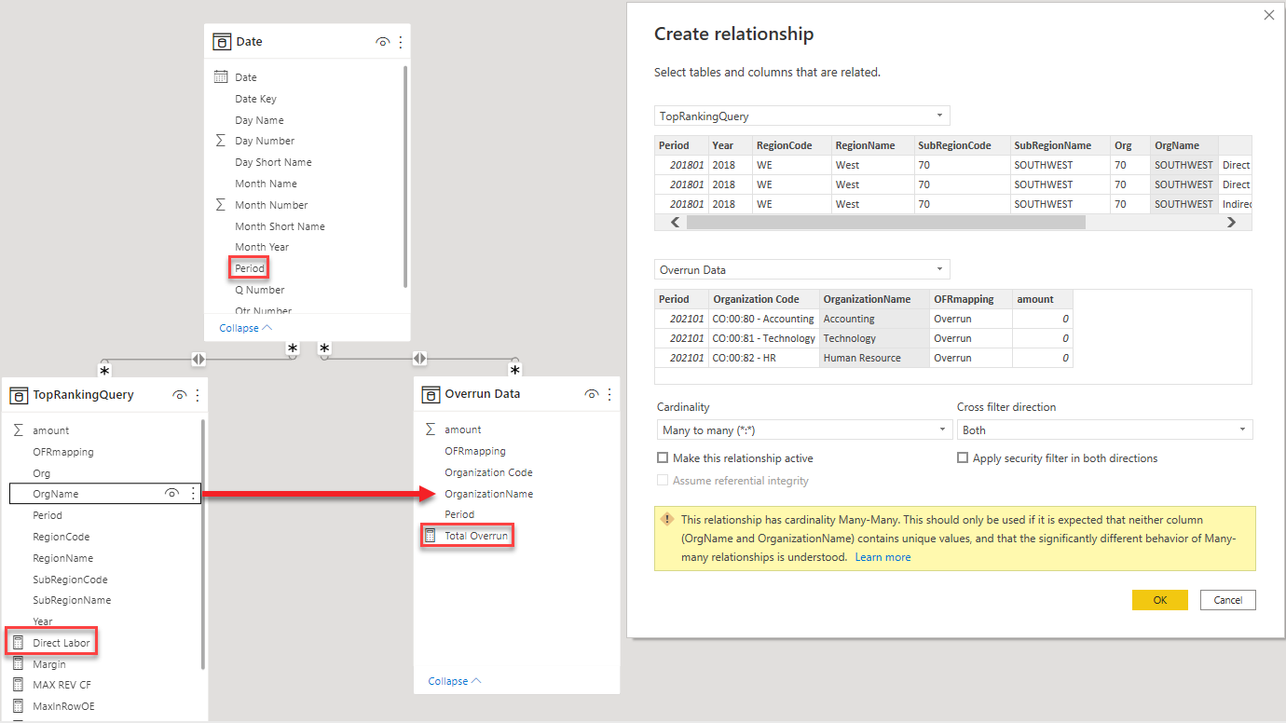Screen dimensions: 1286x723
Task: Open more options on Overrun Data table
Action: click(609, 394)
